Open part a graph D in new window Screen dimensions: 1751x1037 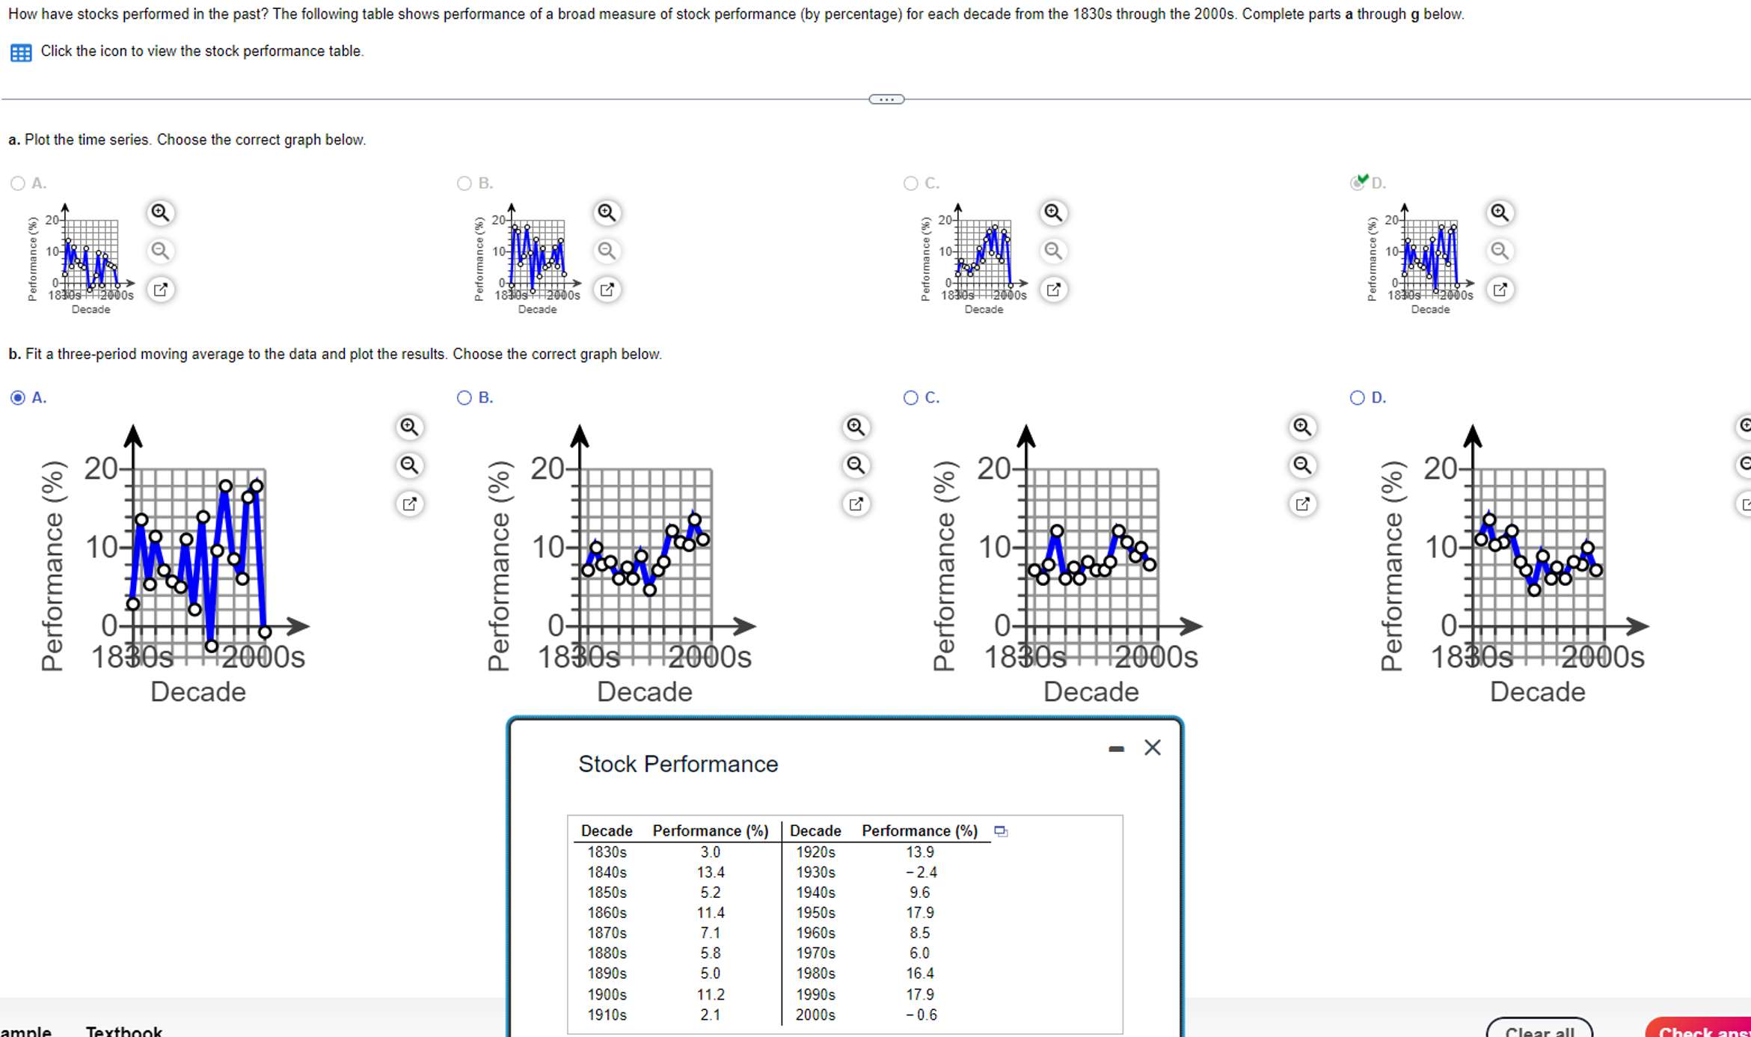(x=1500, y=290)
